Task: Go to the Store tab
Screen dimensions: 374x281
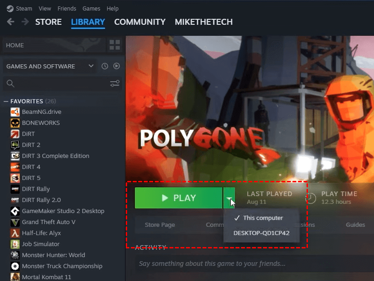Action: pos(49,22)
